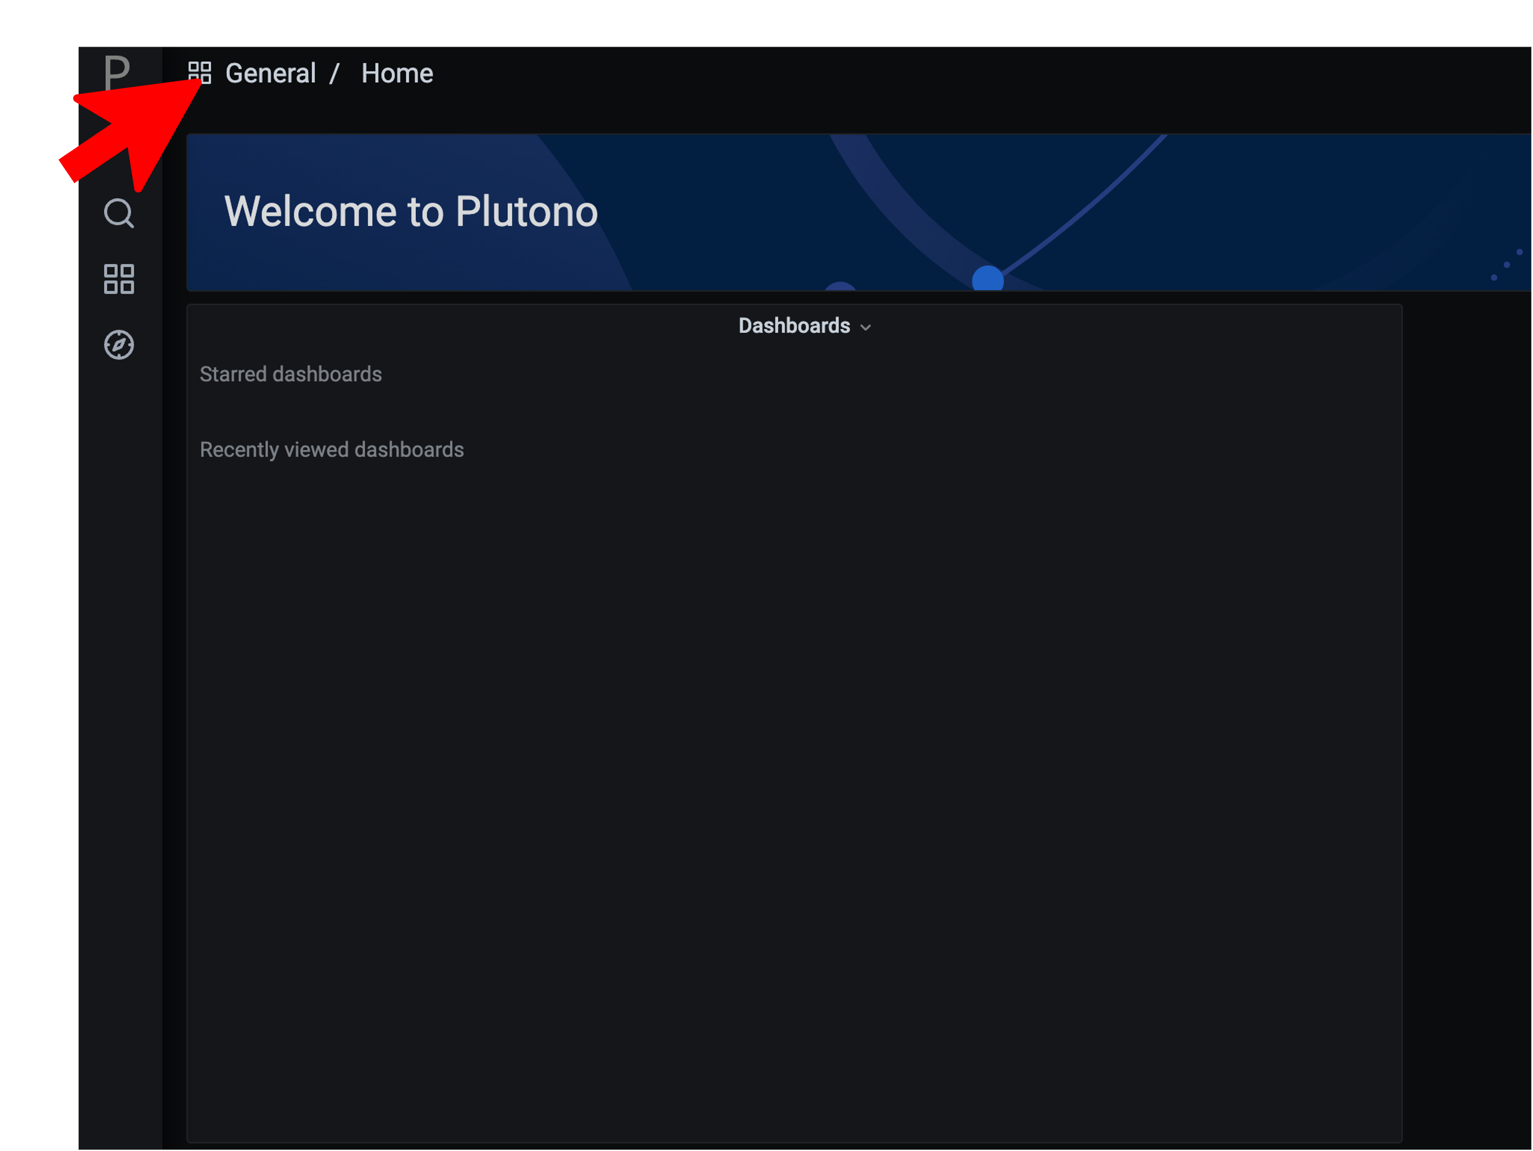Screen dimensions: 1533x1151
Task: Open the General folder in the breadcrumb
Action: [270, 73]
